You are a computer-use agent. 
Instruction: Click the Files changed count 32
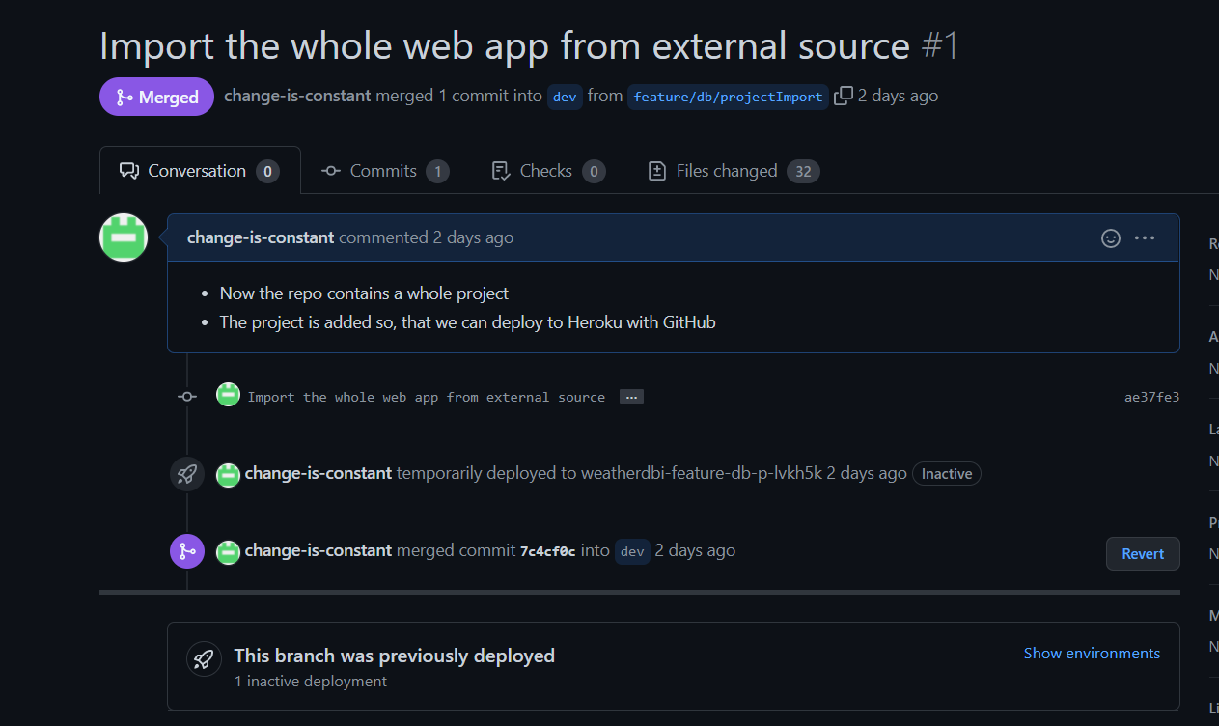[803, 172]
